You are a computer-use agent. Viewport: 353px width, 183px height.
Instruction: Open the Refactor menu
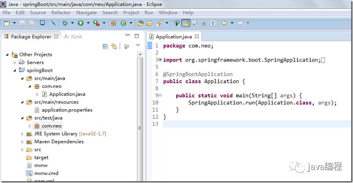pos(61,13)
